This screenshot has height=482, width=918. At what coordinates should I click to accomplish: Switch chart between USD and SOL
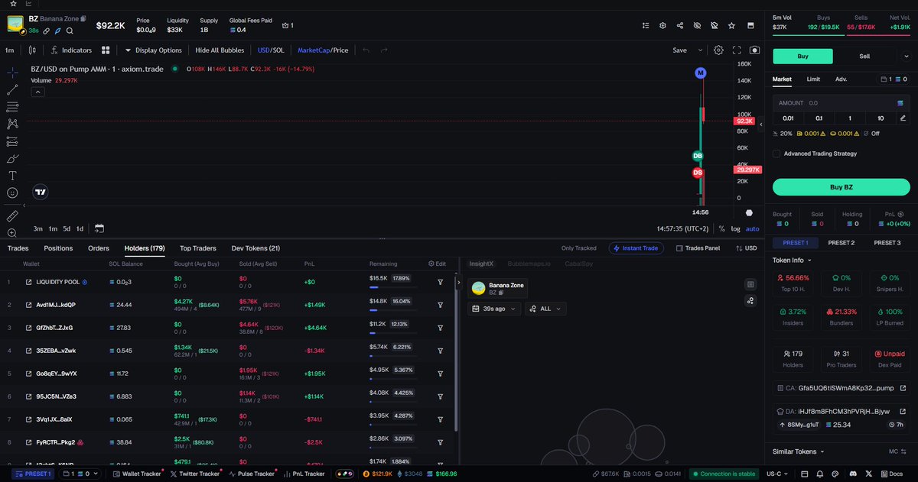coord(269,50)
